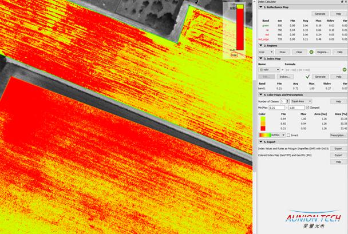Click the green check icon in Regions
348x234 pixels.
click(x=310, y=51)
